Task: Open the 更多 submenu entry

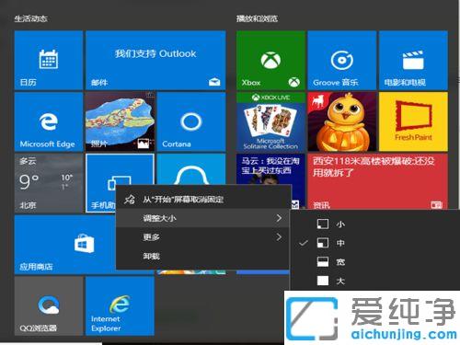Action: point(202,237)
